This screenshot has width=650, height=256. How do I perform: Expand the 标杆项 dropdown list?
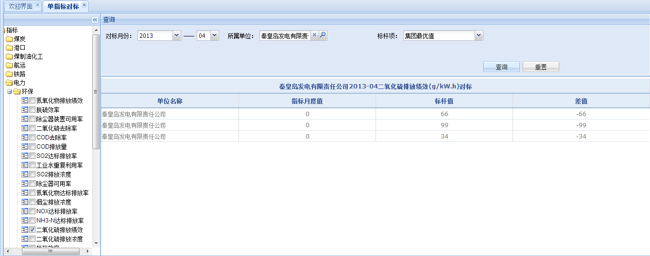[479, 36]
